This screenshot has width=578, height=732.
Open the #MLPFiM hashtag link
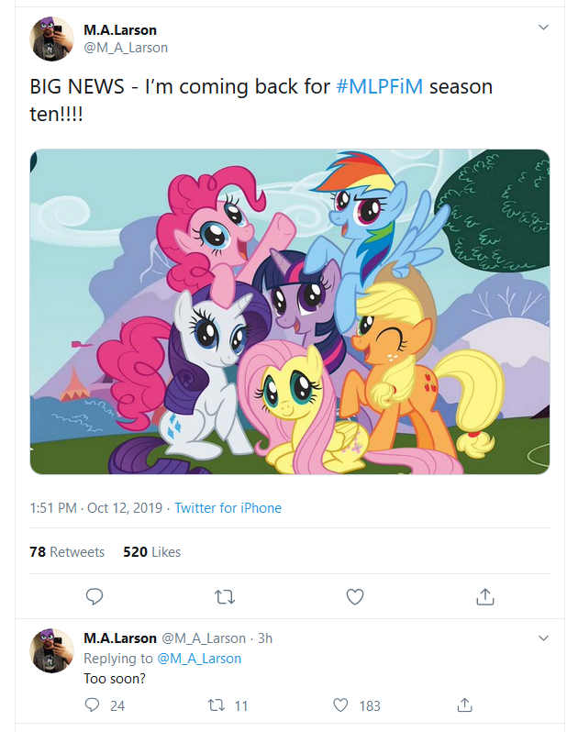pos(380,87)
